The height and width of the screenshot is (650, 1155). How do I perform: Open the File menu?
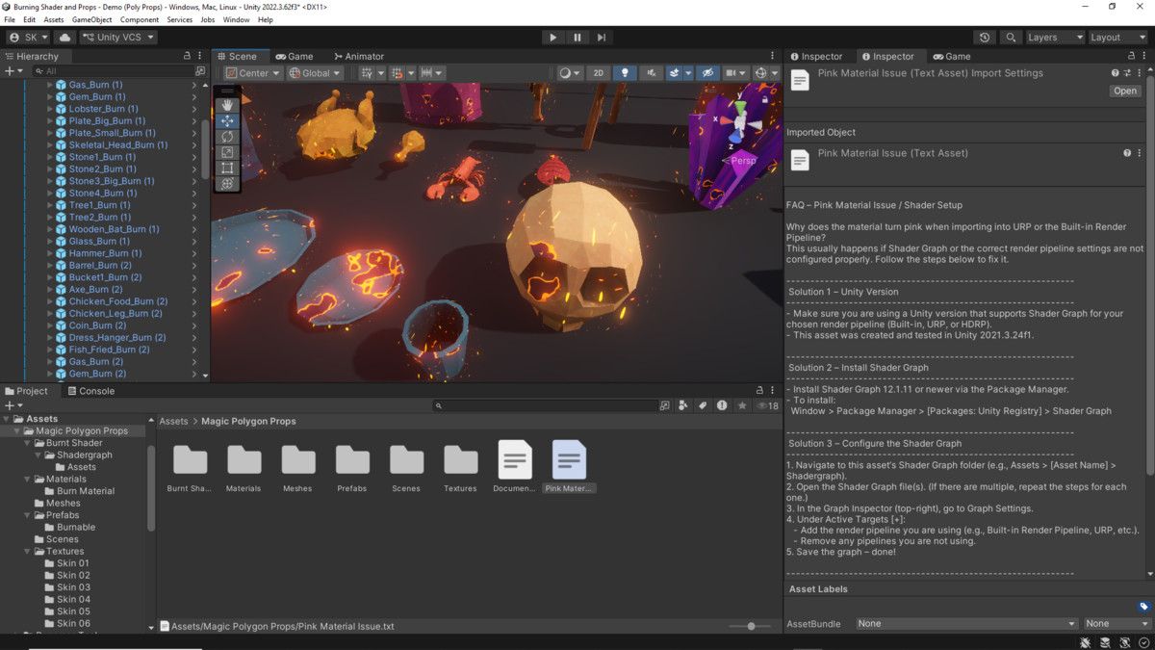(10, 19)
